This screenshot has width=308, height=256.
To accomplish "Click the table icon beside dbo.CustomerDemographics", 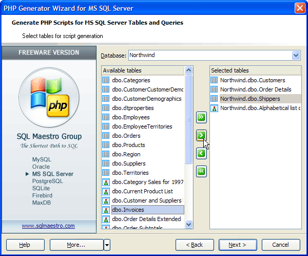I will coord(106,99).
